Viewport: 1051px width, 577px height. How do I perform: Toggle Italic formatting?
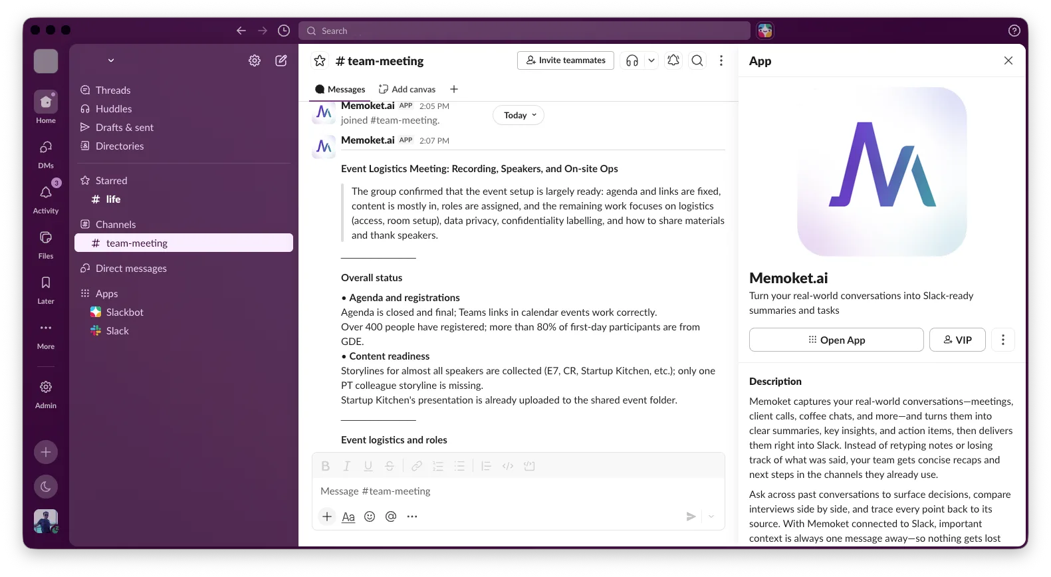click(x=346, y=466)
